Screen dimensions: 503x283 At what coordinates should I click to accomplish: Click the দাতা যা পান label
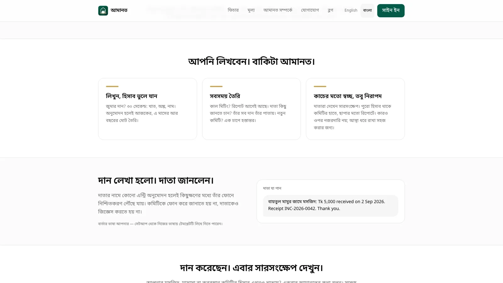[x=272, y=188]
